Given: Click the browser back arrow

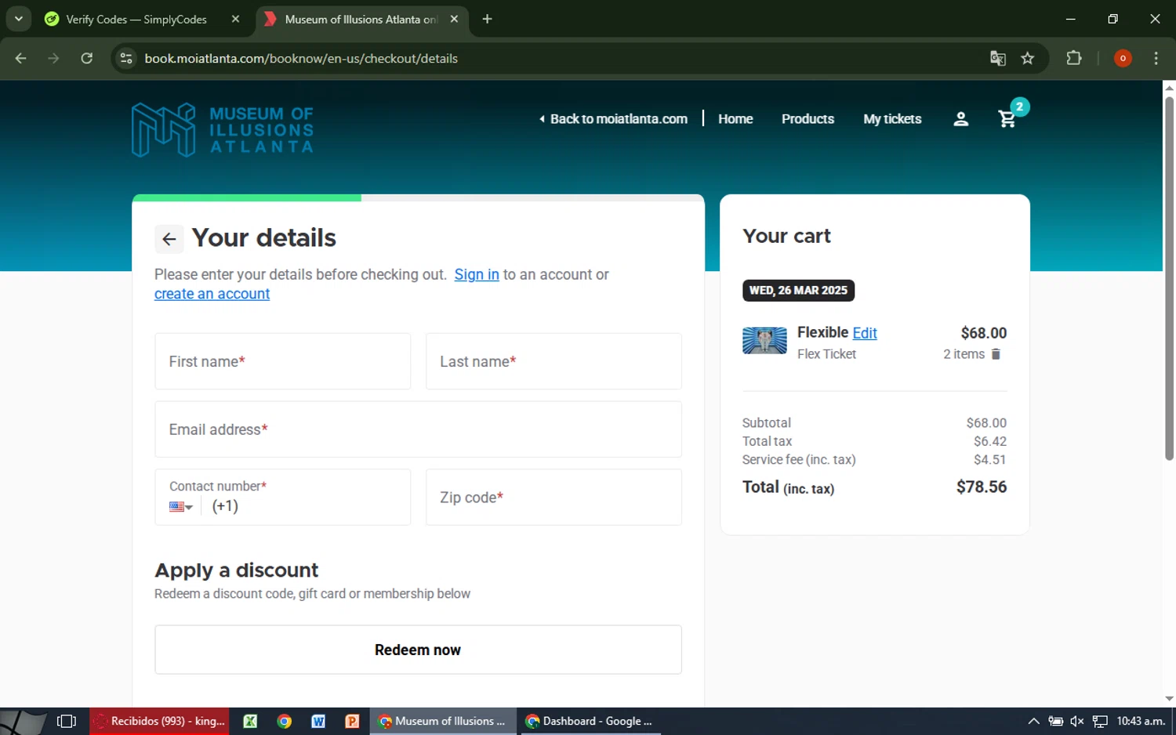Looking at the screenshot, I should (21, 58).
